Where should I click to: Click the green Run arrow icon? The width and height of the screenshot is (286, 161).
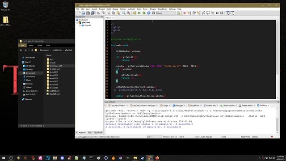139,13
